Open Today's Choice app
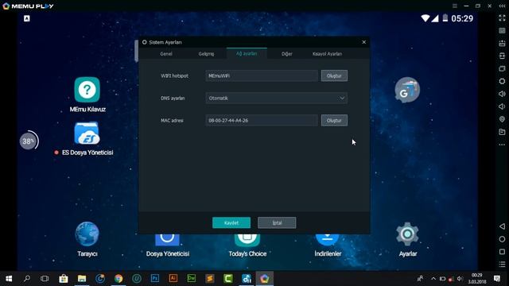 click(247, 240)
